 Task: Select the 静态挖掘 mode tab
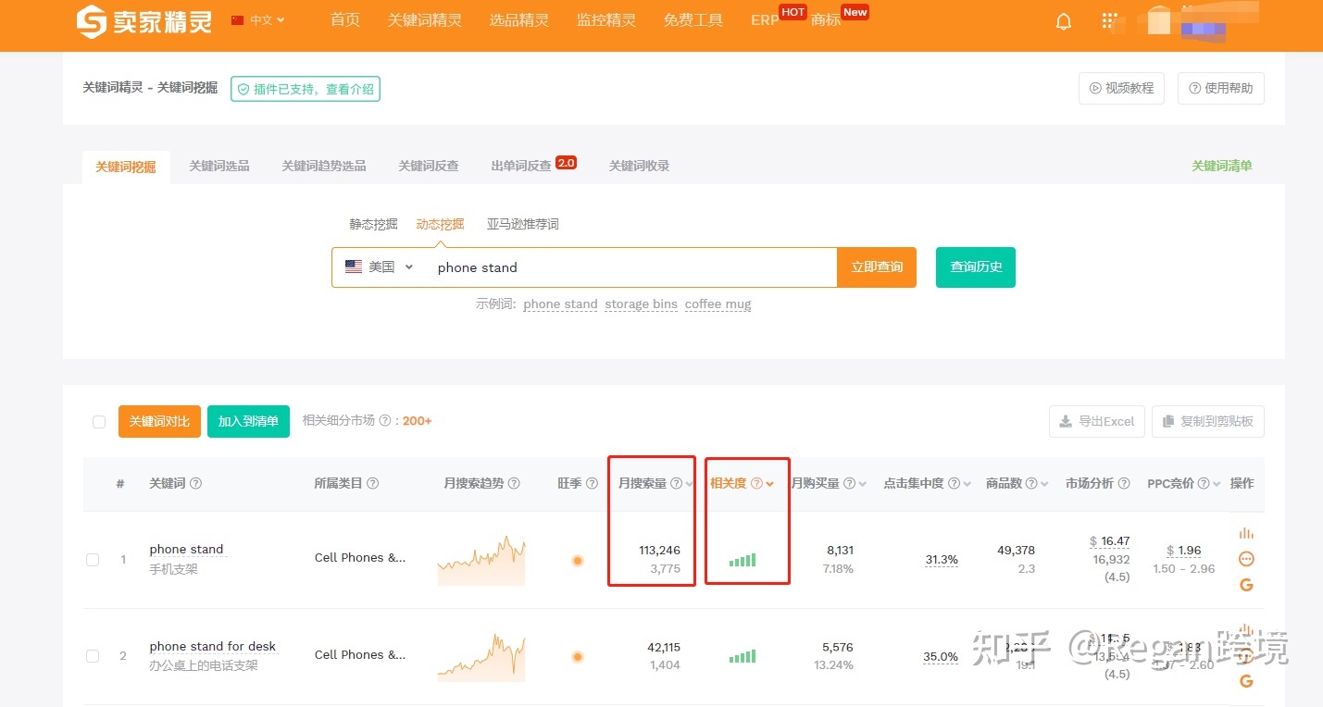coord(373,224)
